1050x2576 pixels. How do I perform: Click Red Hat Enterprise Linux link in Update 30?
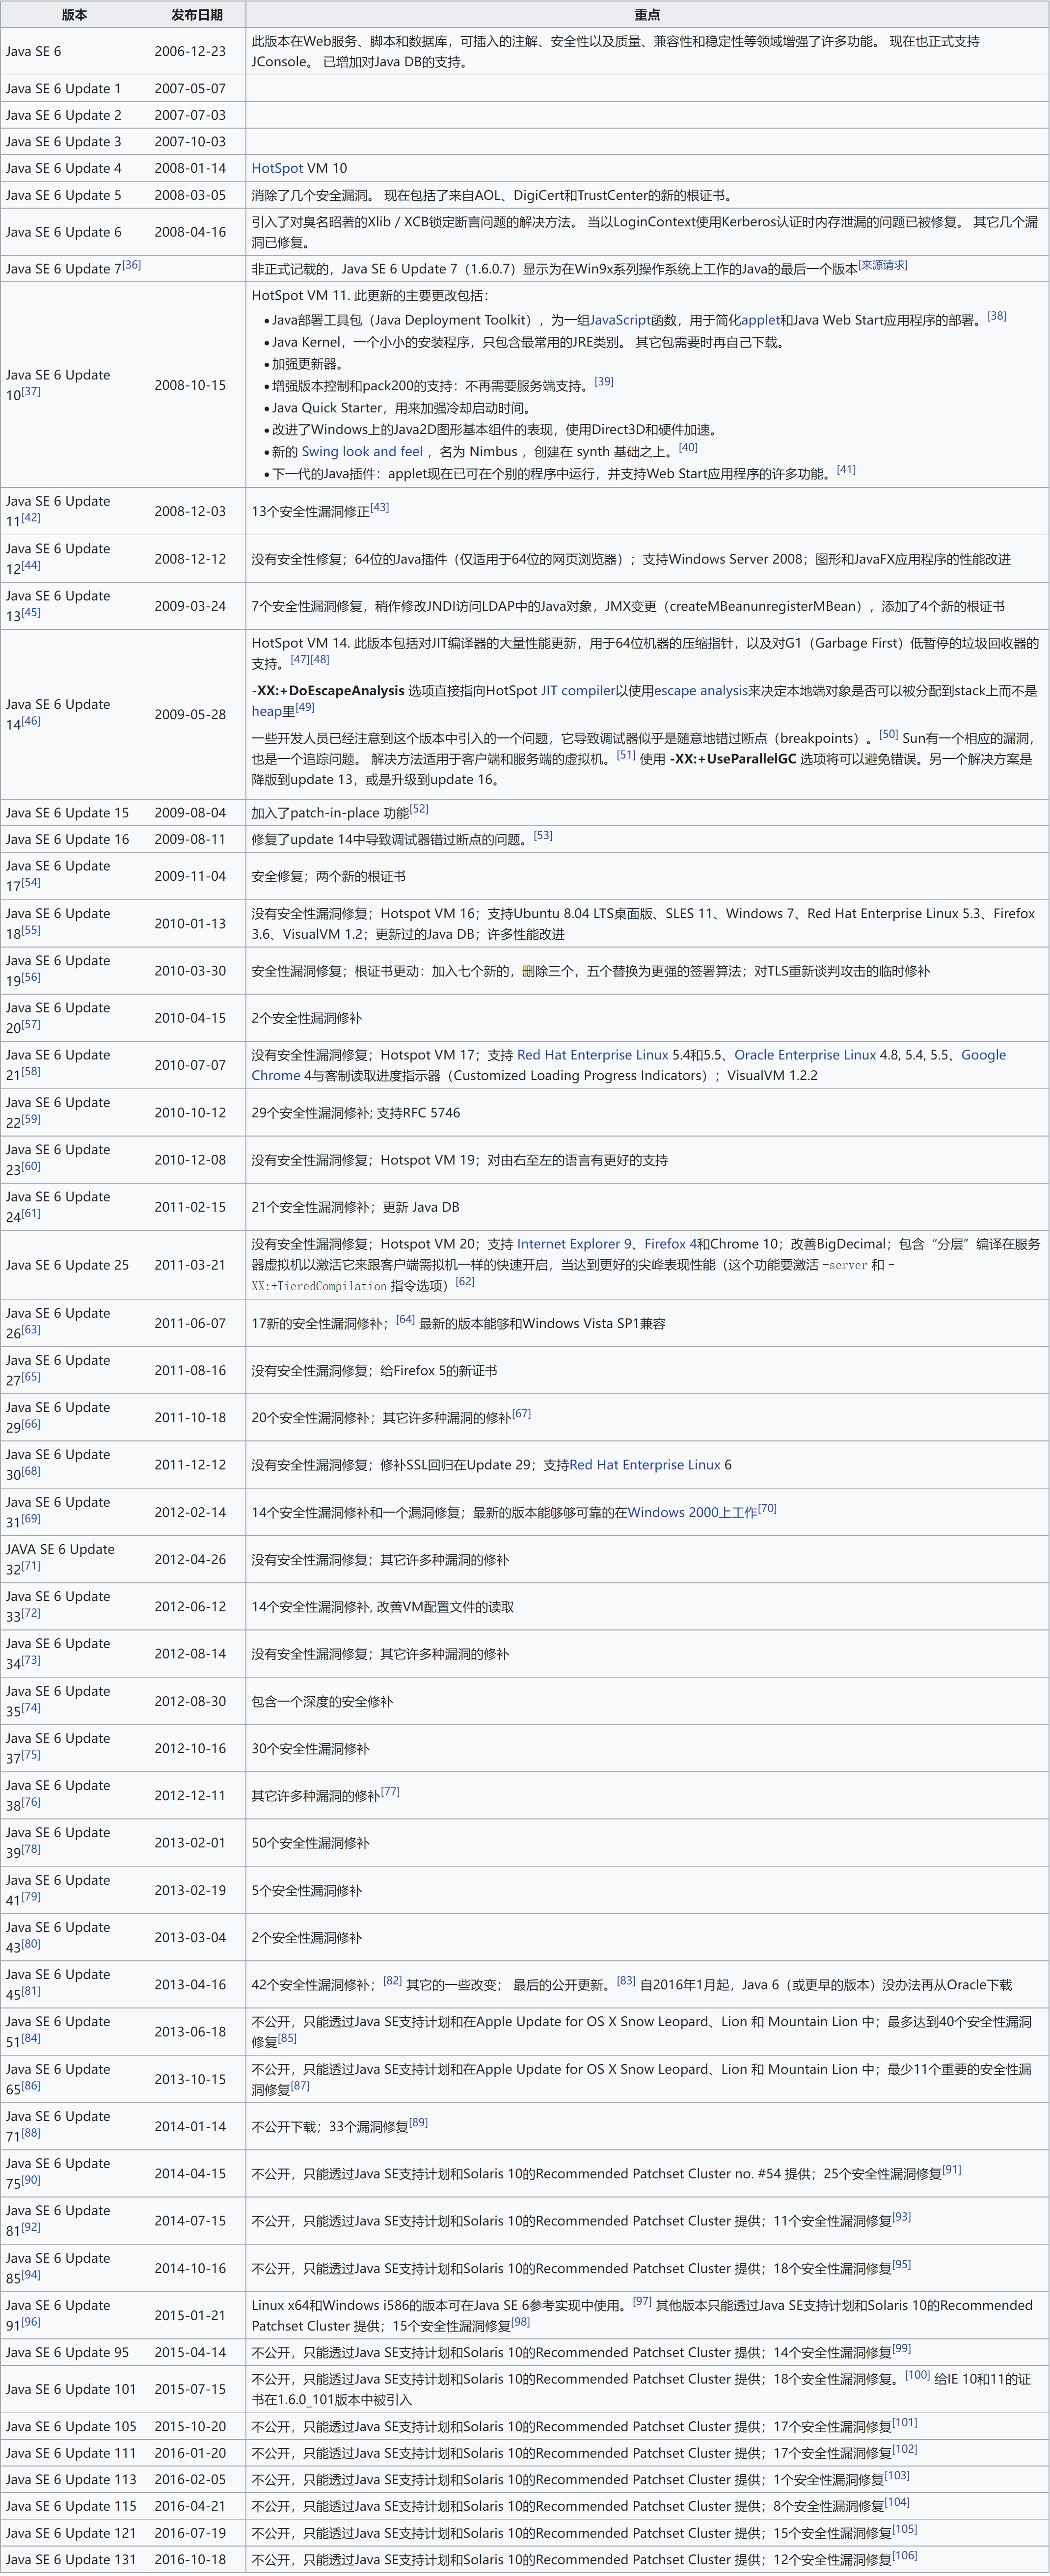(645, 1465)
